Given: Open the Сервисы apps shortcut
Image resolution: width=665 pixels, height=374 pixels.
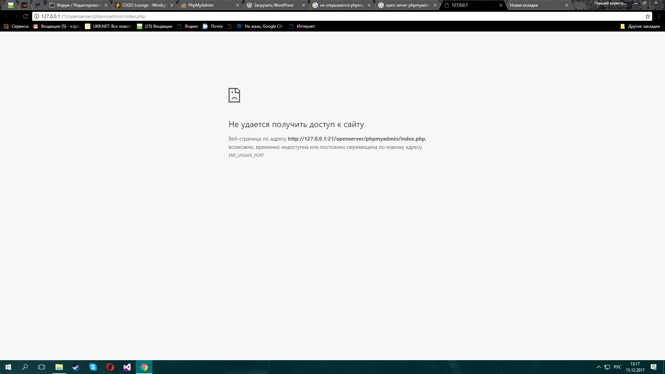Looking at the screenshot, I should tap(16, 26).
